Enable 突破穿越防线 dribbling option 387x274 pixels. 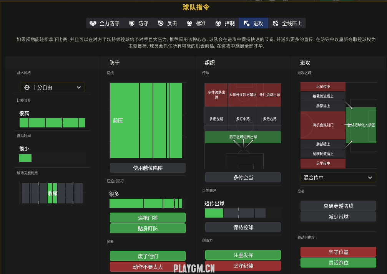point(338,206)
